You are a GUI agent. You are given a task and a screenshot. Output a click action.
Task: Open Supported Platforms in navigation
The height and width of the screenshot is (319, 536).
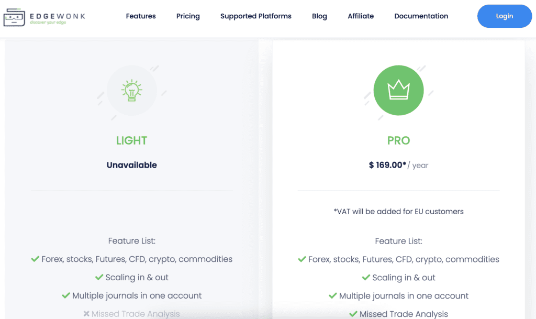coord(255,16)
